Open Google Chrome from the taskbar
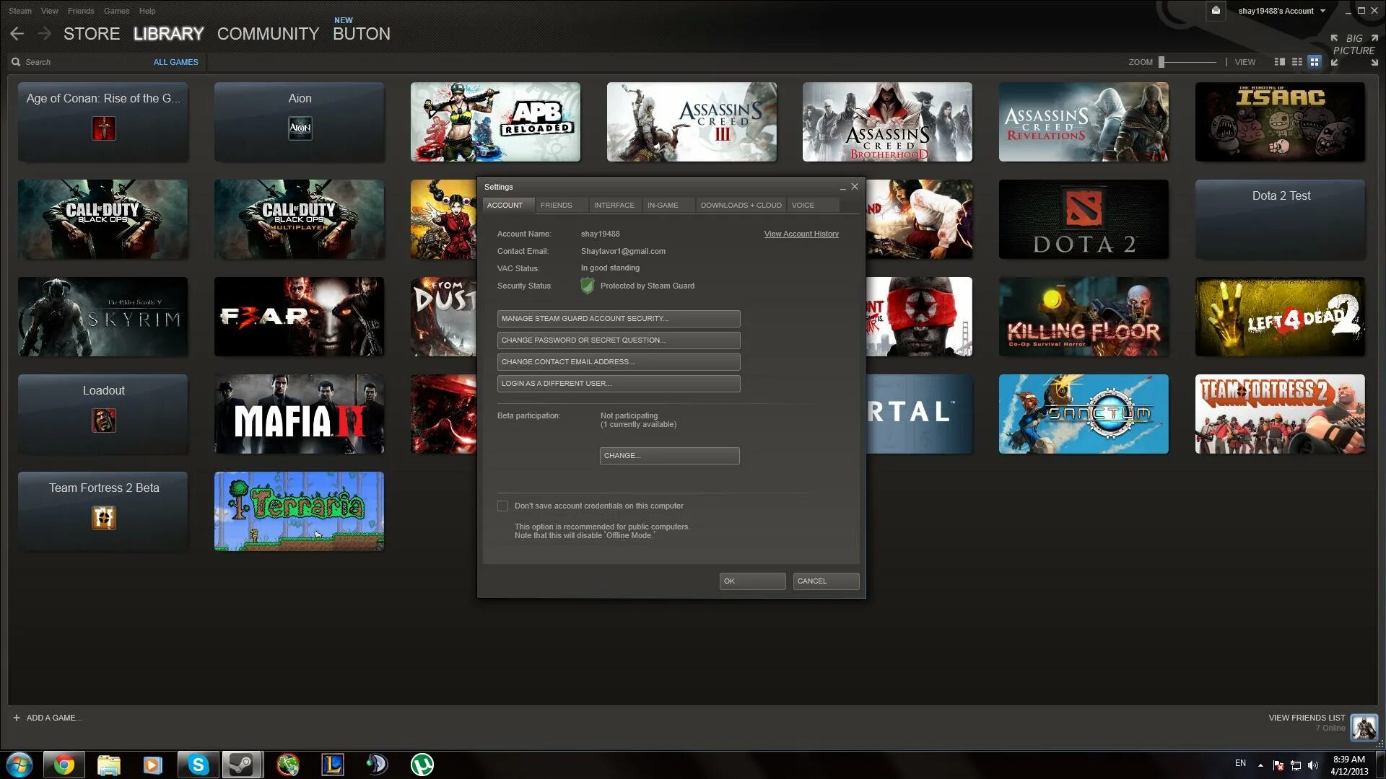This screenshot has height=779, width=1386. pyautogui.click(x=64, y=764)
